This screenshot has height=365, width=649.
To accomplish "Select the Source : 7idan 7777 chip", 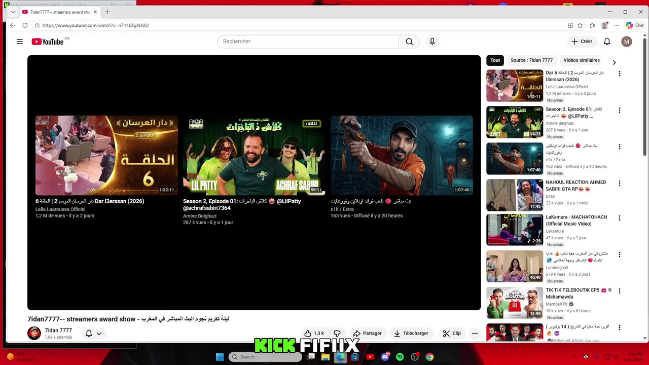I will tap(531, 60).
